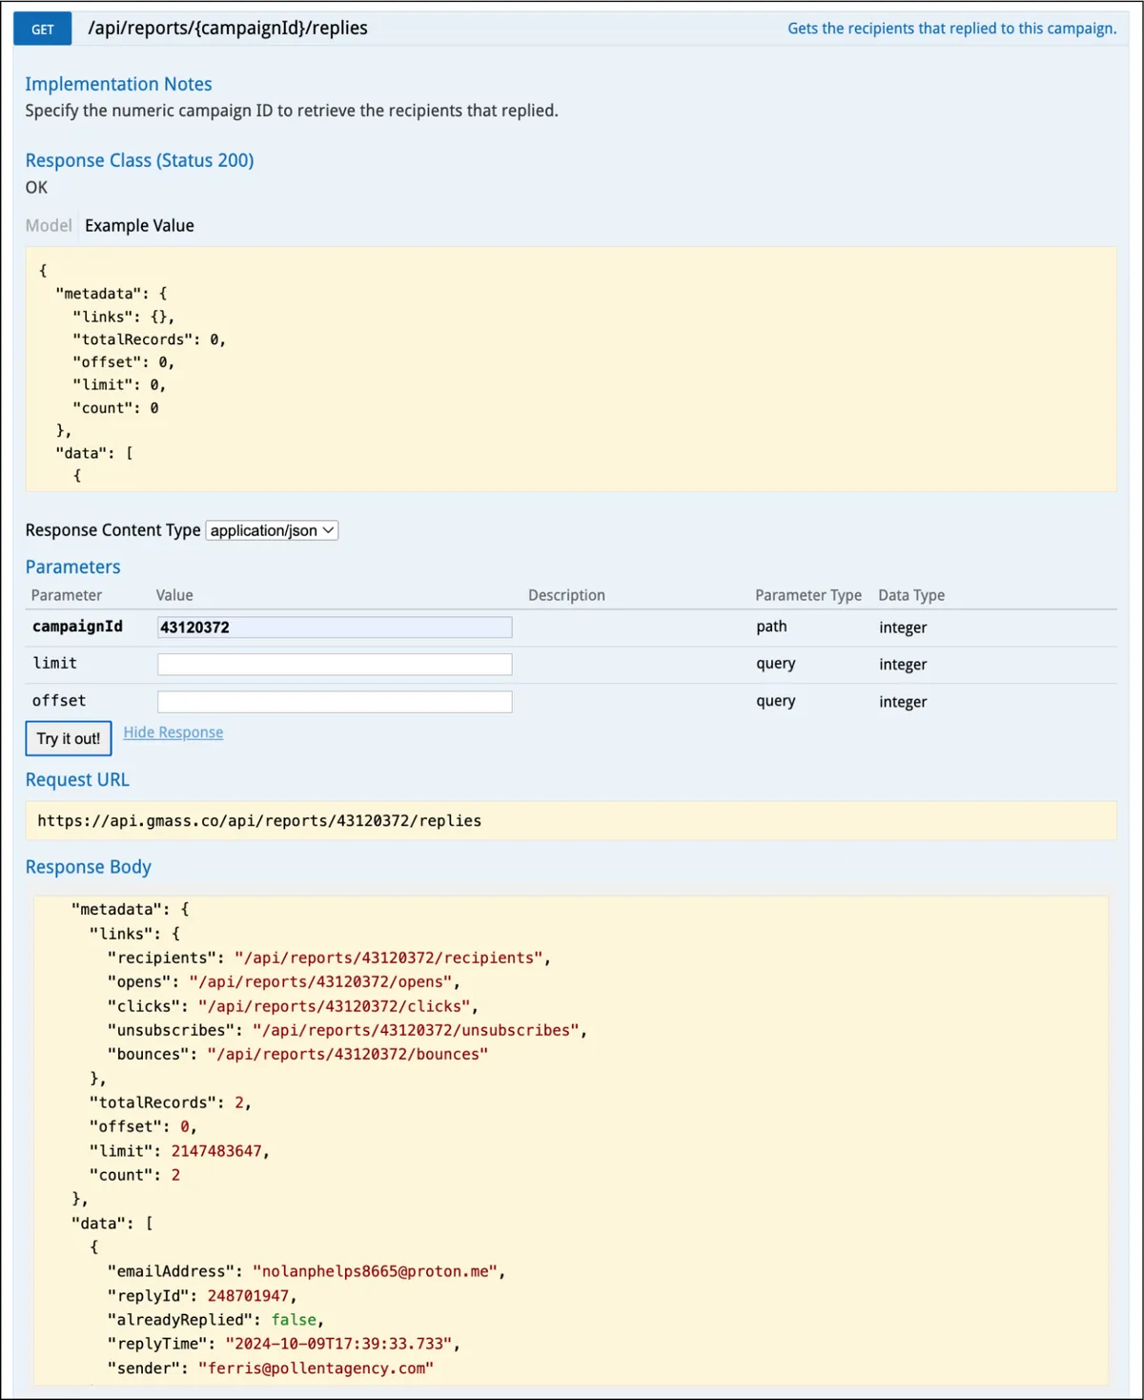Click the blue GET method badge
The height and width of the screenshot is (1400, 1144).
tap(42, 29)
